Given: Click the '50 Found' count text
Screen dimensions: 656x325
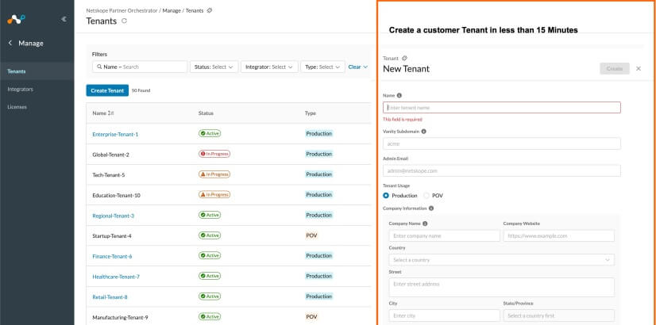Looking at the screenshot, I should (x=141, y=90).
